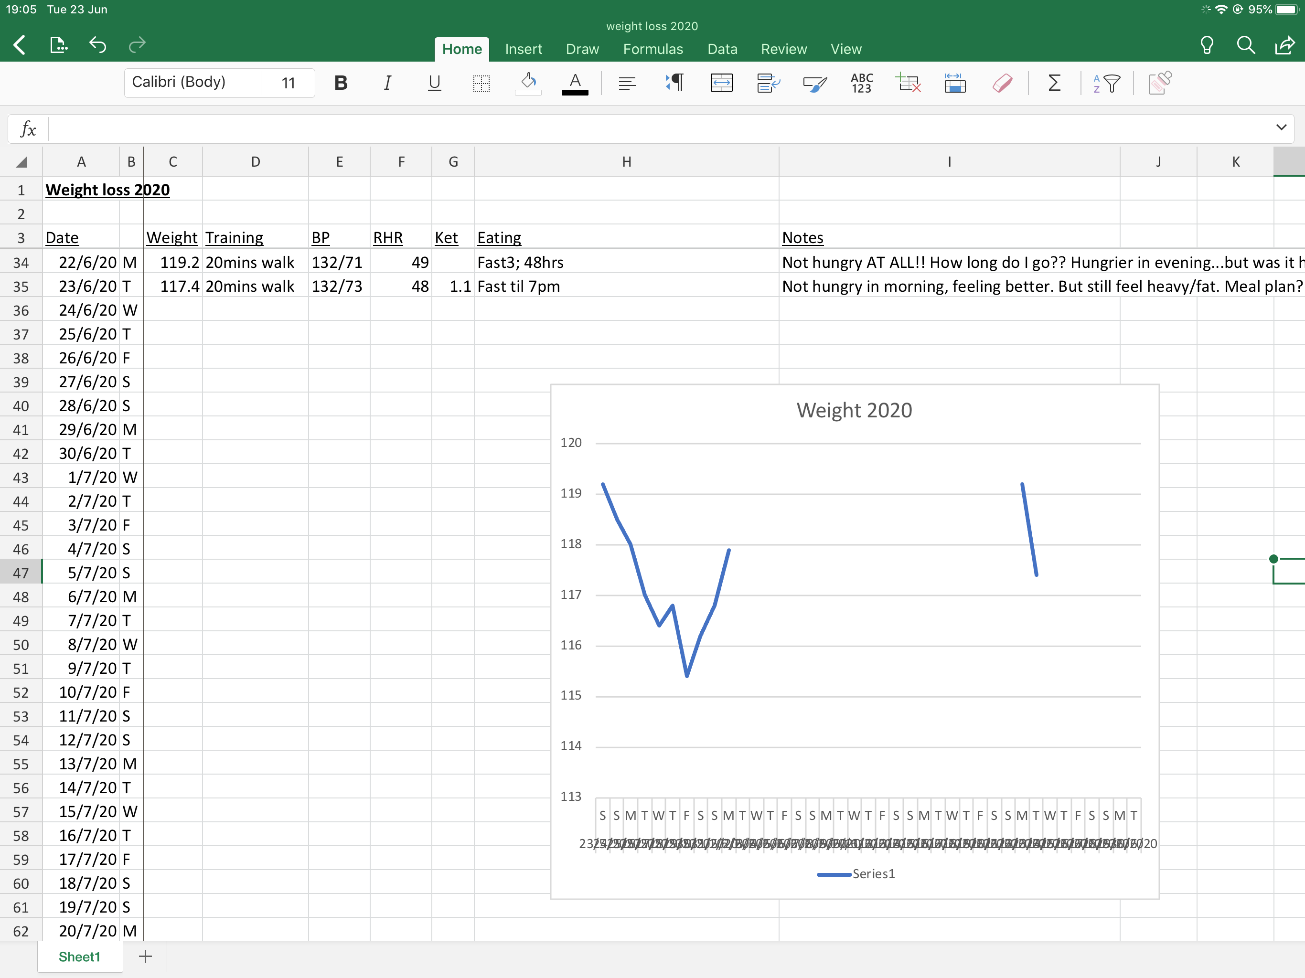
Task: Select the Sheet1 tab
Action: [x=80, y=957]
